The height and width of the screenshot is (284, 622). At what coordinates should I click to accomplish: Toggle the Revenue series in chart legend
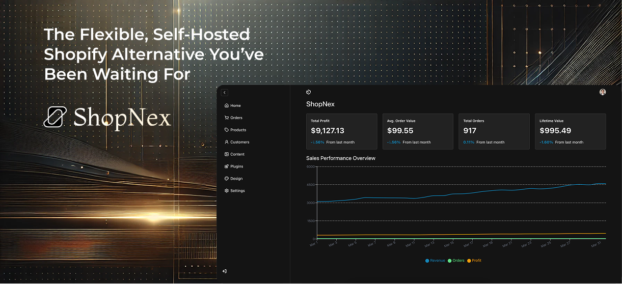(x=435, y=261)
